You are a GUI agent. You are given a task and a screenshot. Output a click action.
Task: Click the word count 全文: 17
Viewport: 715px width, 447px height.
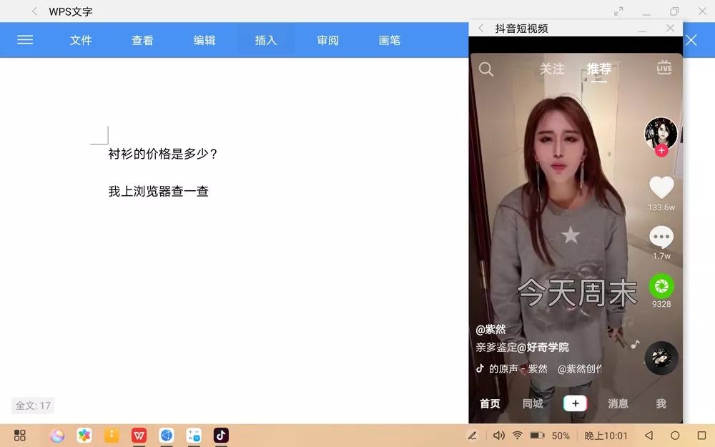click(x=33, y=406)
